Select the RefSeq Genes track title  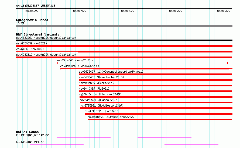pos(27,132)
